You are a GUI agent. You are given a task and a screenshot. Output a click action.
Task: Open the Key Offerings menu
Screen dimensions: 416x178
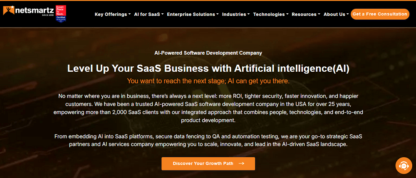coord(112,14)
